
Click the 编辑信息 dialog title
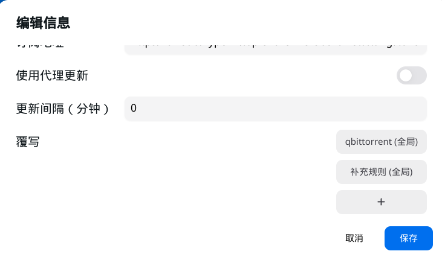click(x=43, y=23)
